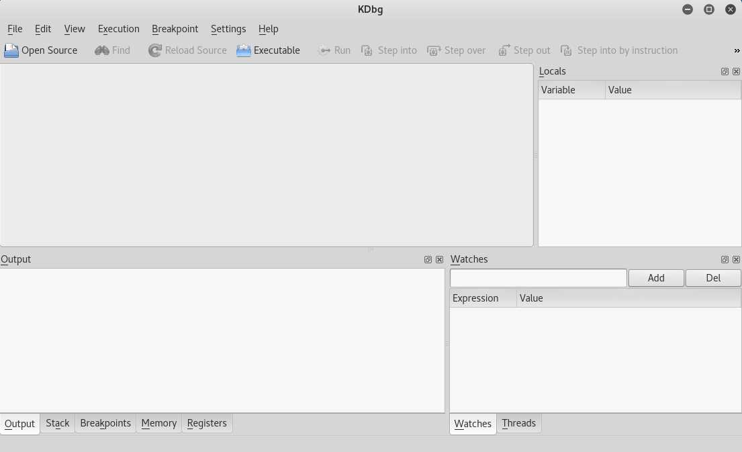Click the Step over icon
Image resolution: width=742 pixels, height=452 pixels.
[434, 50]
